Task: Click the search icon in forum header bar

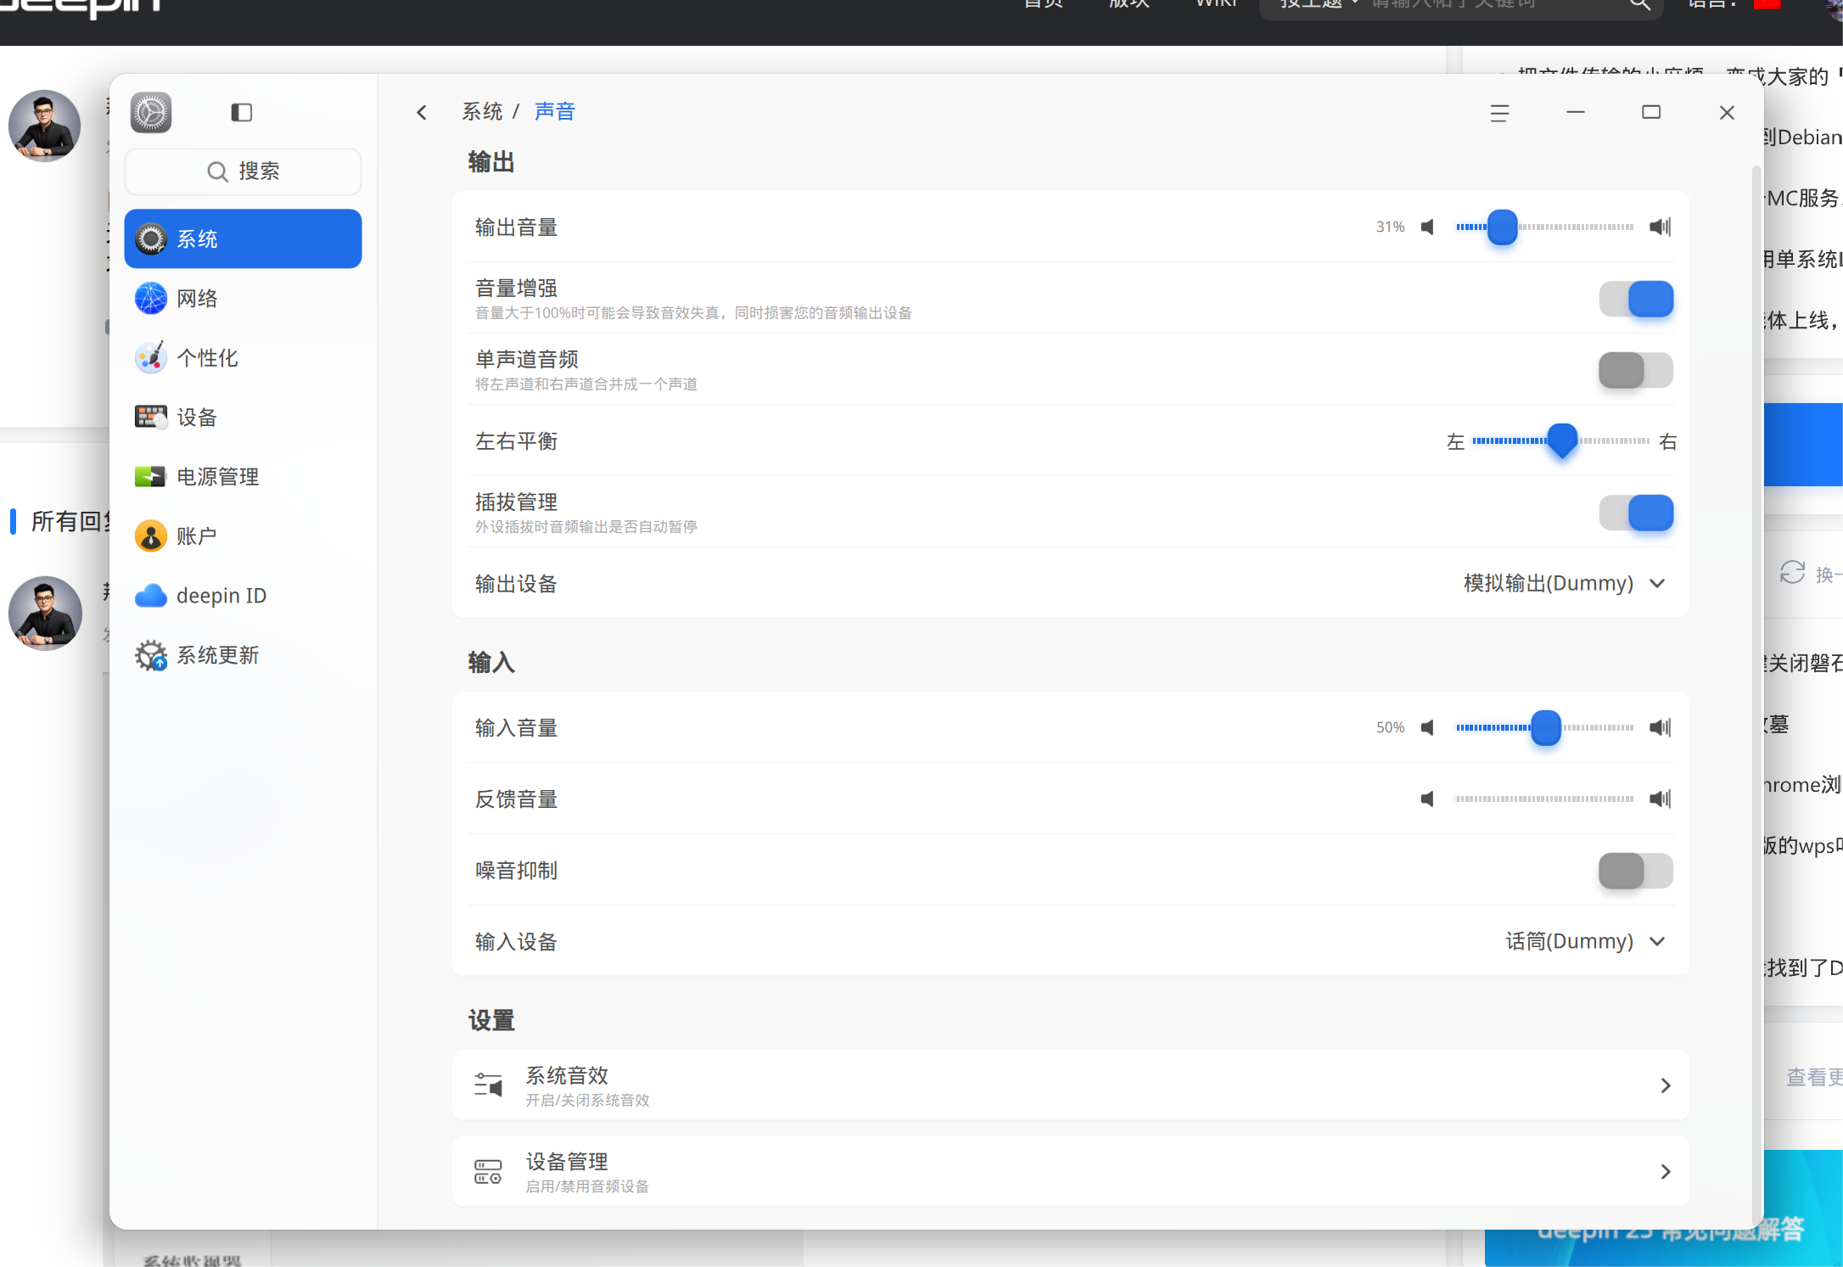Action: (x=1639, y=4)
